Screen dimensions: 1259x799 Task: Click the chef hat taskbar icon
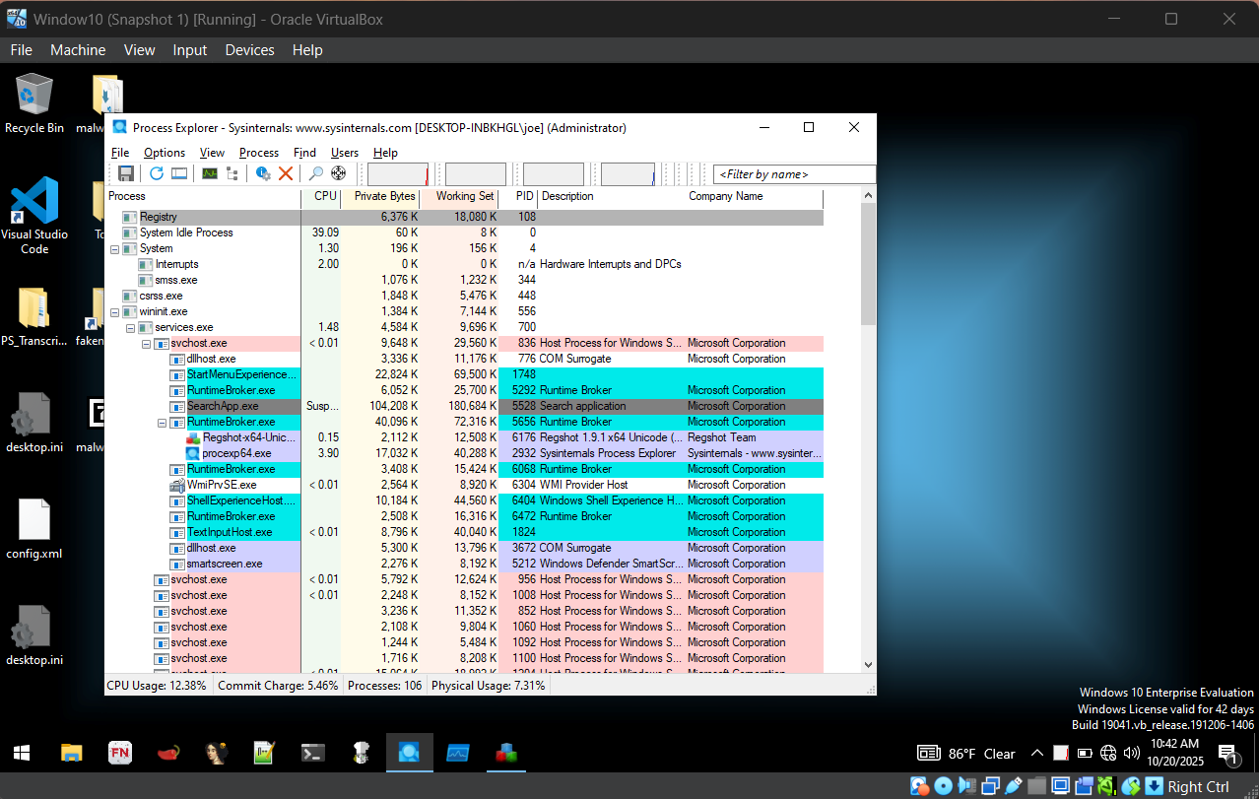click(361, 753)
